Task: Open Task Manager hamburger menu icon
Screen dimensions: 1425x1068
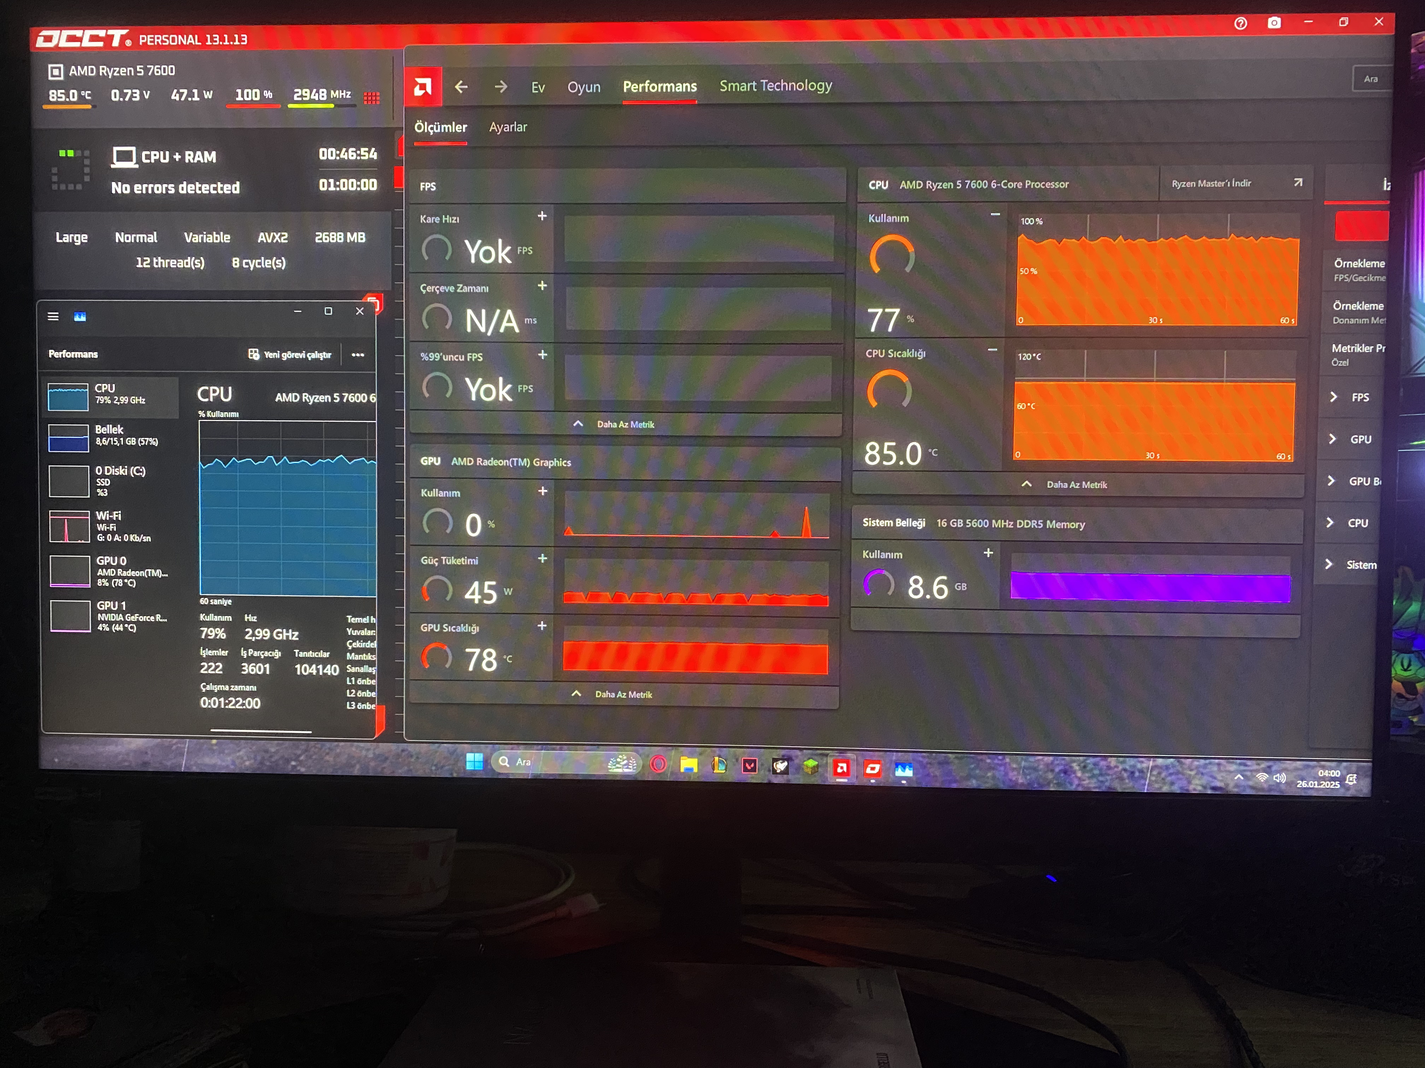Action: click(53, 316)
